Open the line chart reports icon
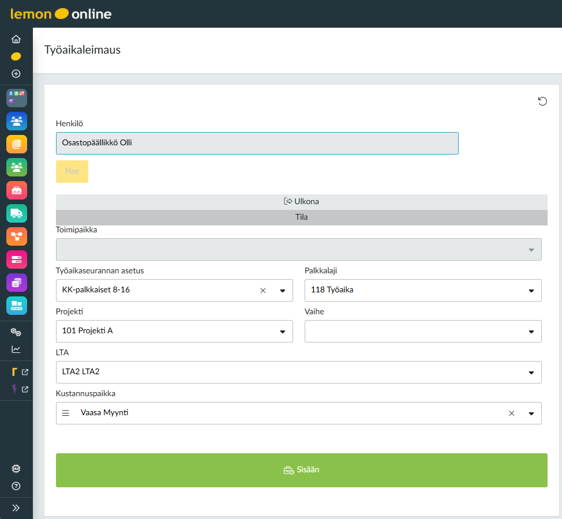 [16, 349]
